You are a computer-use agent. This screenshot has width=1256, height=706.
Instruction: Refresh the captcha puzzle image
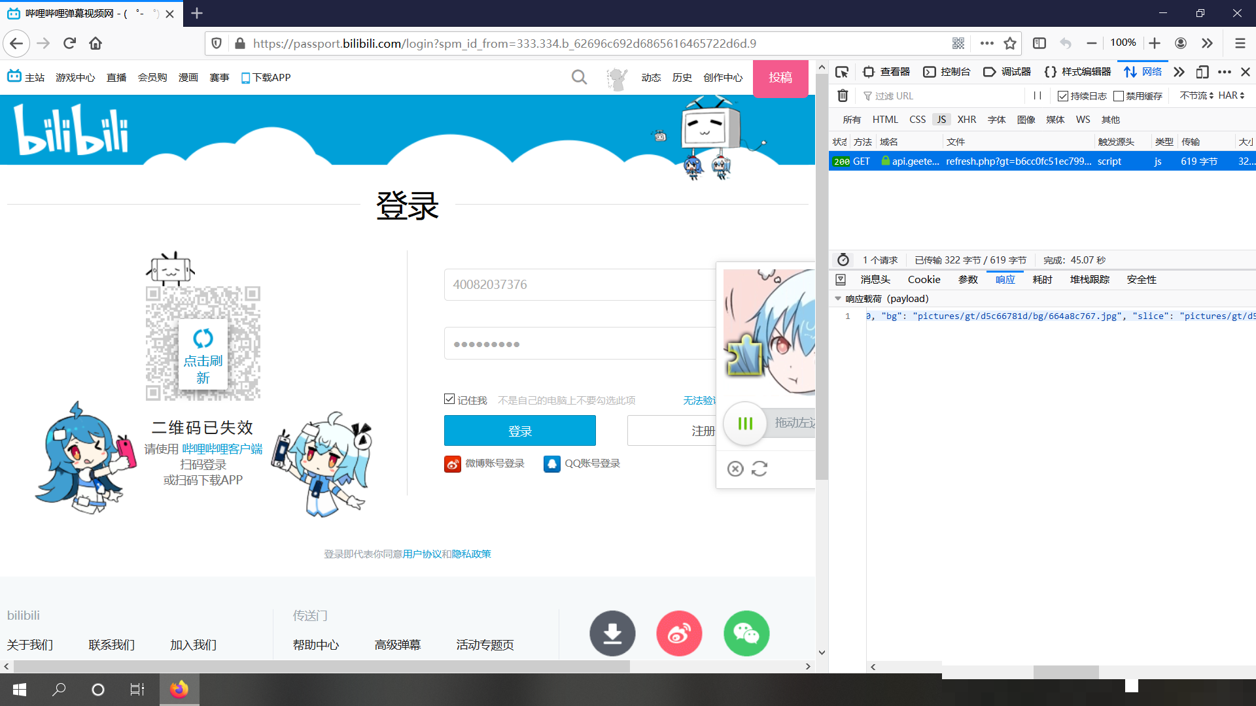coord(759,469)
